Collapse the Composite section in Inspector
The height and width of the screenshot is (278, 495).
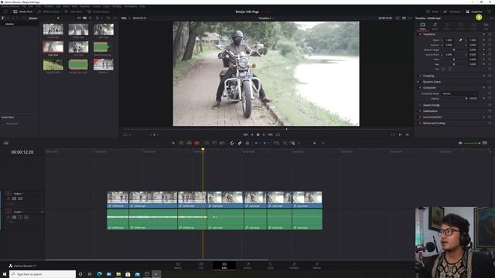point(429,88)
